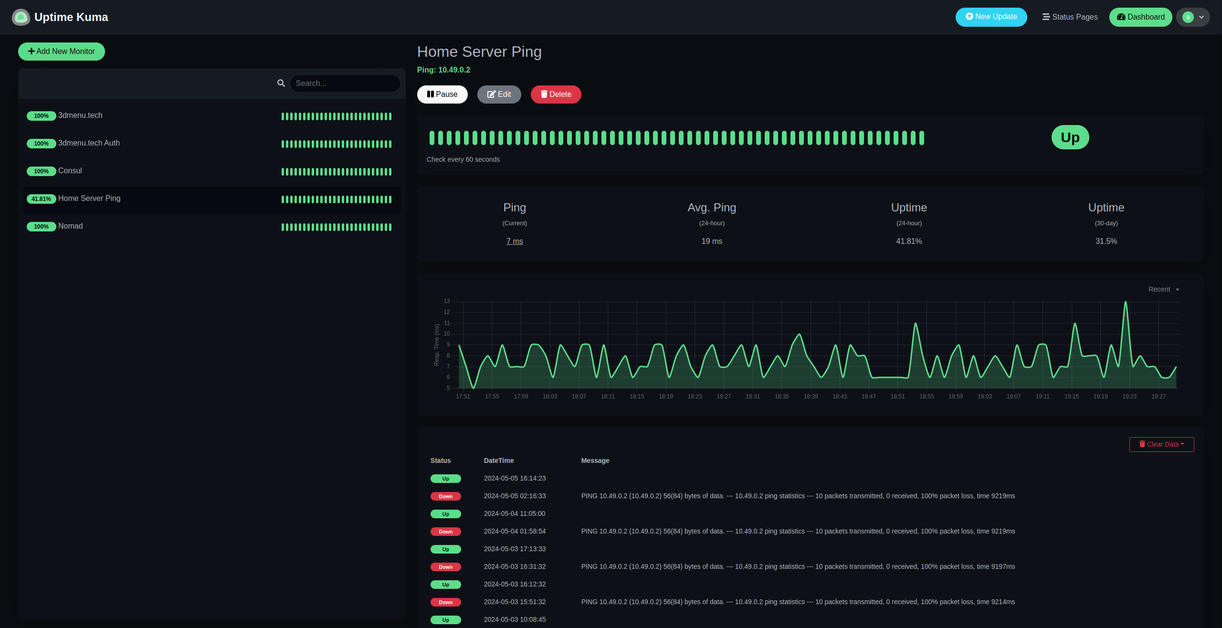
Task: Focus the monitor search field
Action: (345, 84)
